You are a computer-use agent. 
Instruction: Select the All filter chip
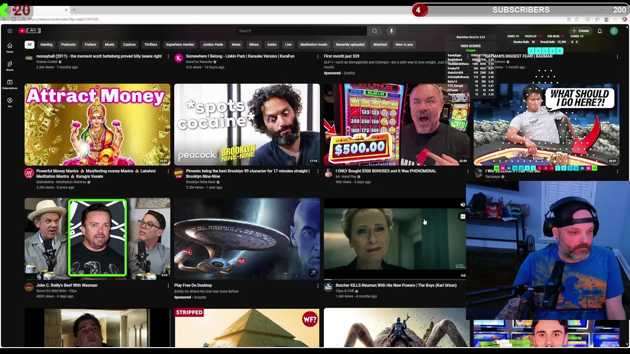coord(29,45)
